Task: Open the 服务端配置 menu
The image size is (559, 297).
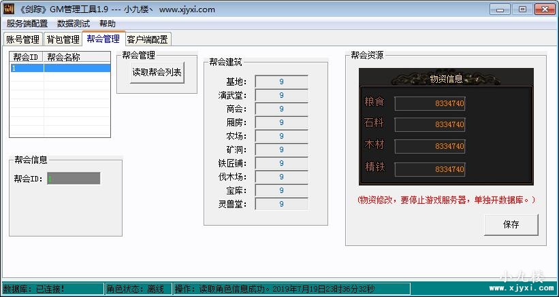Action: click(27, 24)
